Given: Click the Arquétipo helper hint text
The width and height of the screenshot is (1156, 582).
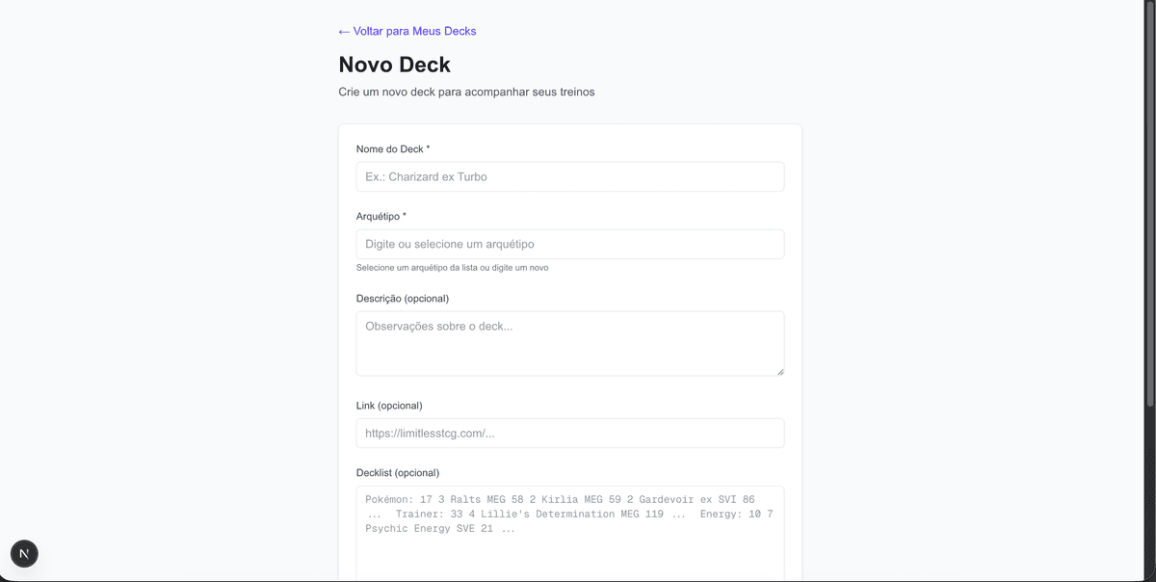Looking at the screenshot, I should coord(452,268).
